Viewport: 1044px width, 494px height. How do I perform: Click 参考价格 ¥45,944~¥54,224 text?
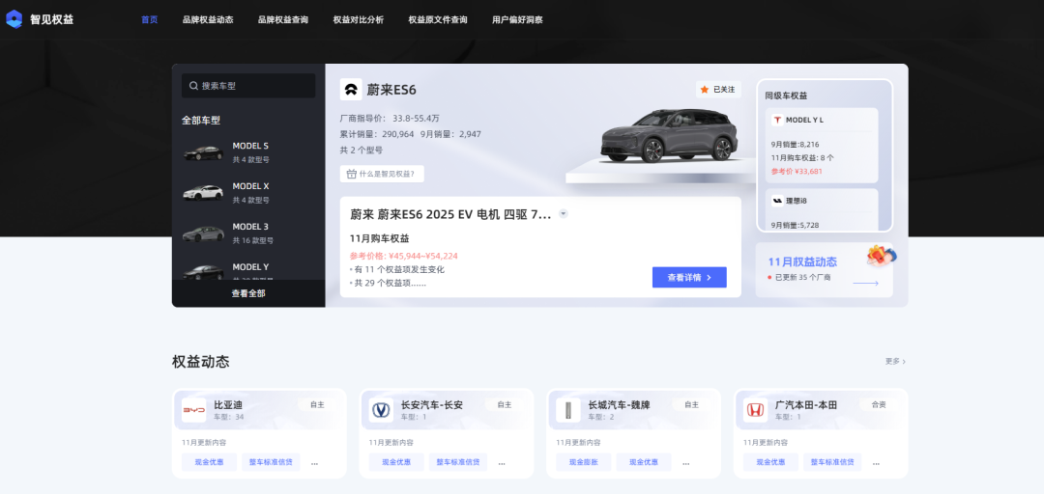pos(403,256)
